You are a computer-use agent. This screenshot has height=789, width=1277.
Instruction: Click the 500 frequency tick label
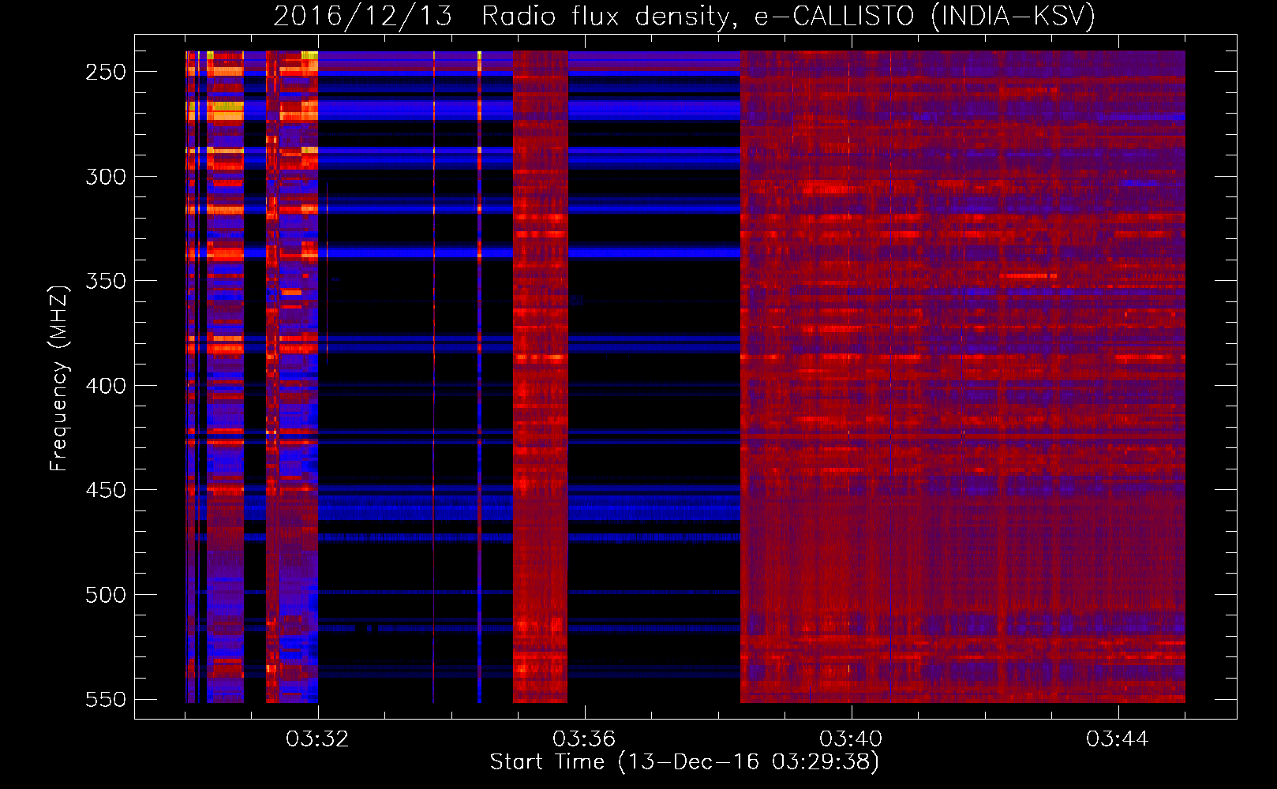[106, 595]
